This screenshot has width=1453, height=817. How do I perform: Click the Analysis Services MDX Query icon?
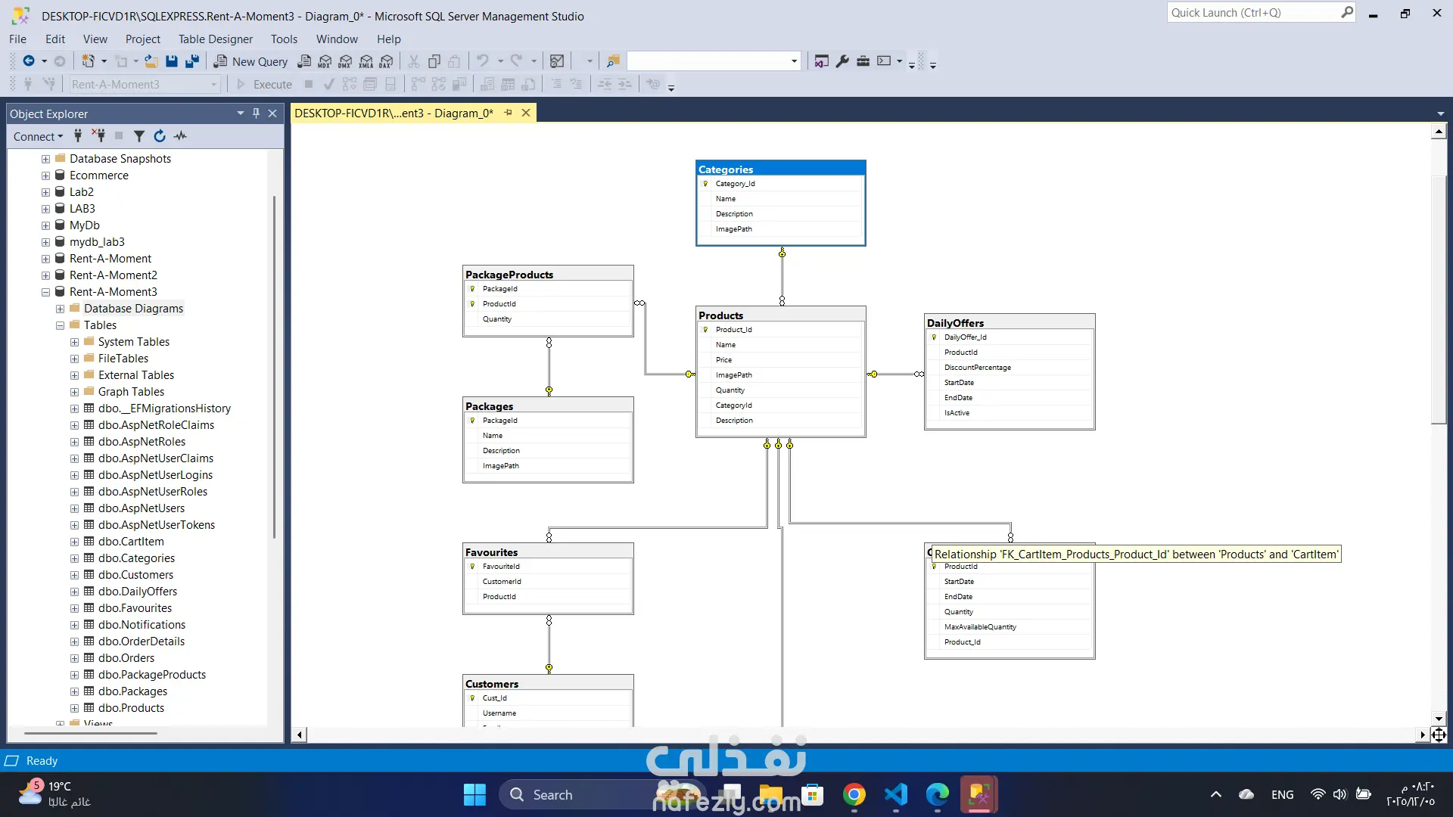(x=325, y=61)
